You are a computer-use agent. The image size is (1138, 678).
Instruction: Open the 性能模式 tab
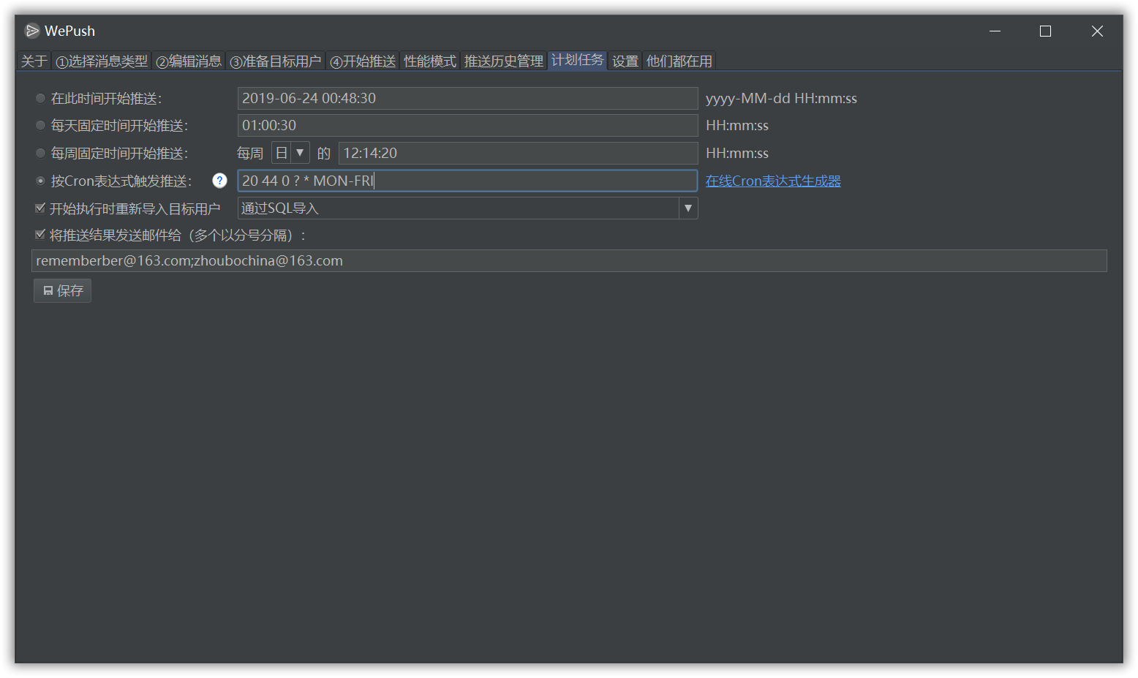430,61
